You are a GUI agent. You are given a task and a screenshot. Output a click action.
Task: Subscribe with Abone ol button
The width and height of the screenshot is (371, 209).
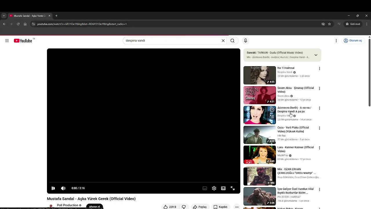click(x=94, y=206)
